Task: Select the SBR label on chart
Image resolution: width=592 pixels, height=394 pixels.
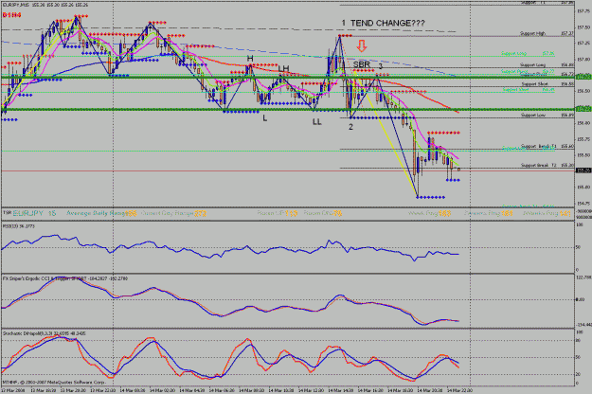Action: [361, 65]
